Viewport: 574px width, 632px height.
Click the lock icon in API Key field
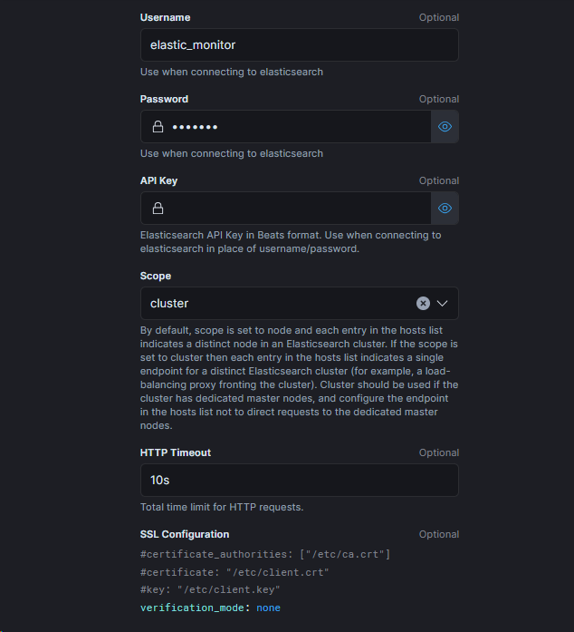158,209
